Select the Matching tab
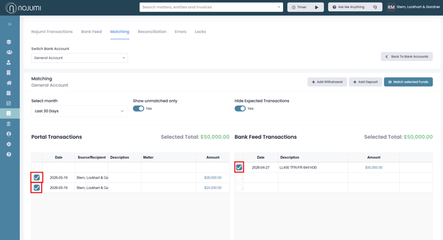Image resolution: width=443 pixels, height=240 pixels. [x=120, y=32]
